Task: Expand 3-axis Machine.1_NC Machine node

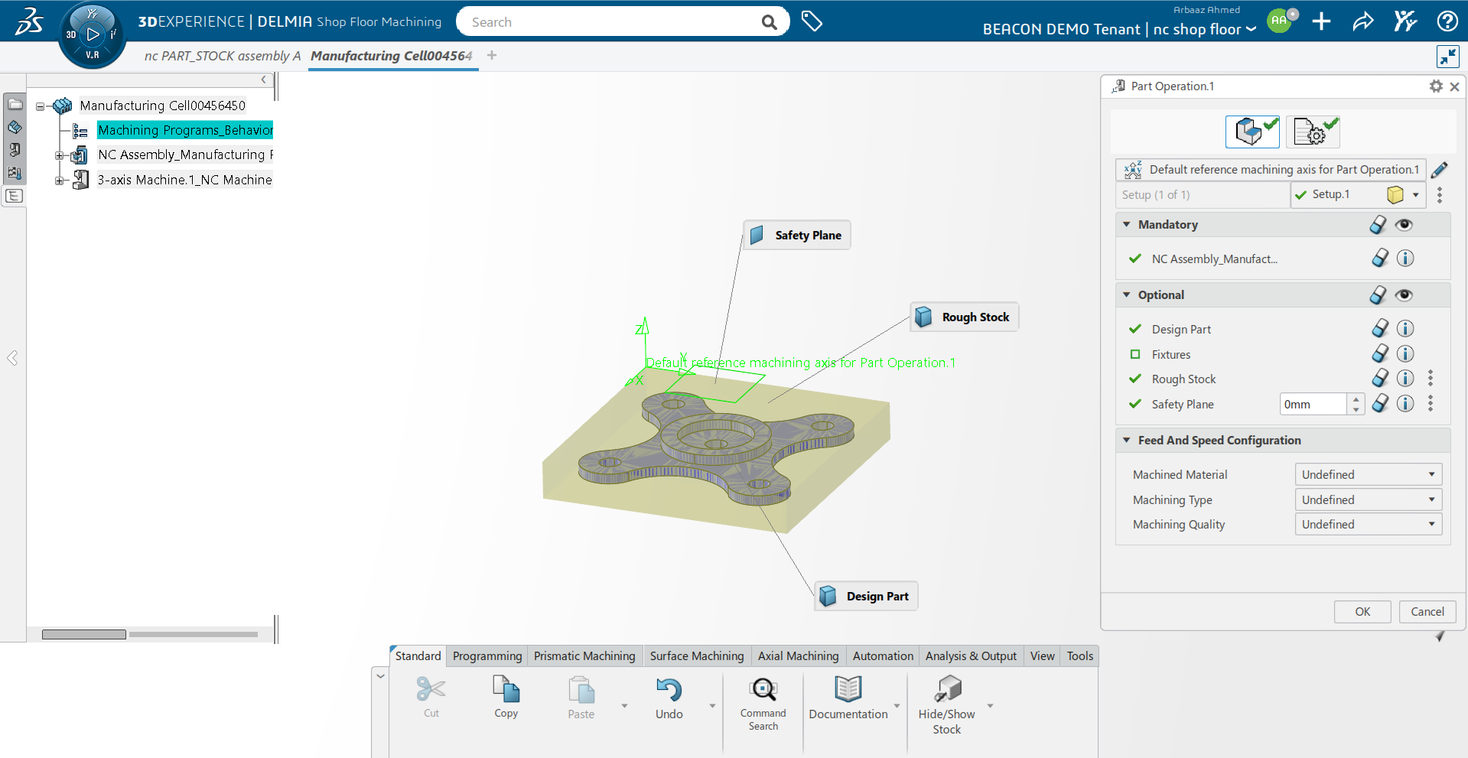Action: pos(59,181)
